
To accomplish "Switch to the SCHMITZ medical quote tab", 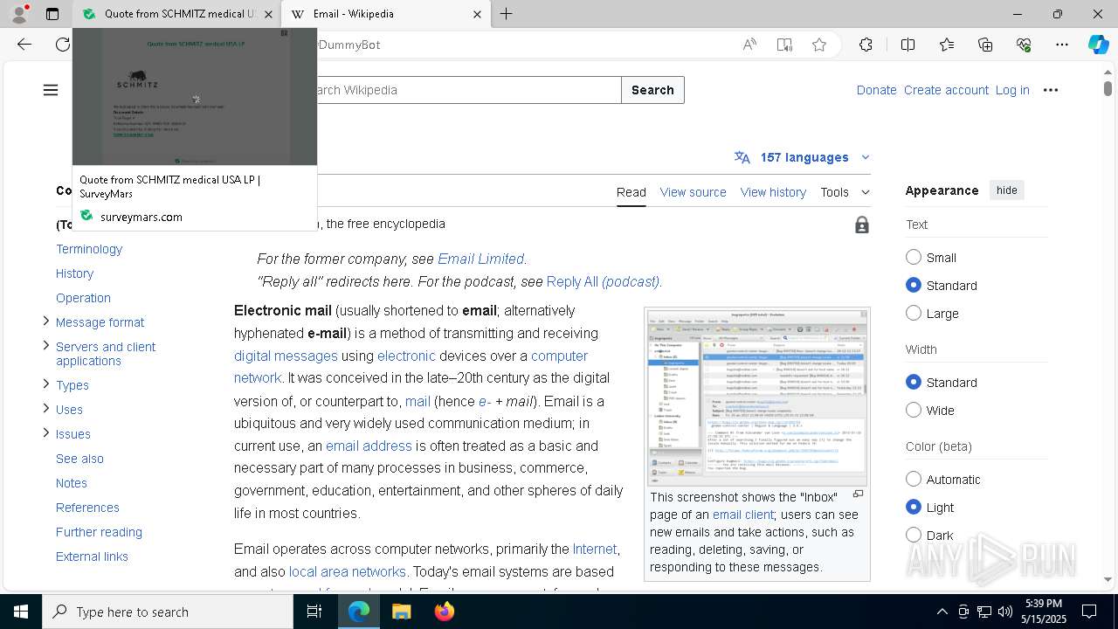I will click(176, 14).
